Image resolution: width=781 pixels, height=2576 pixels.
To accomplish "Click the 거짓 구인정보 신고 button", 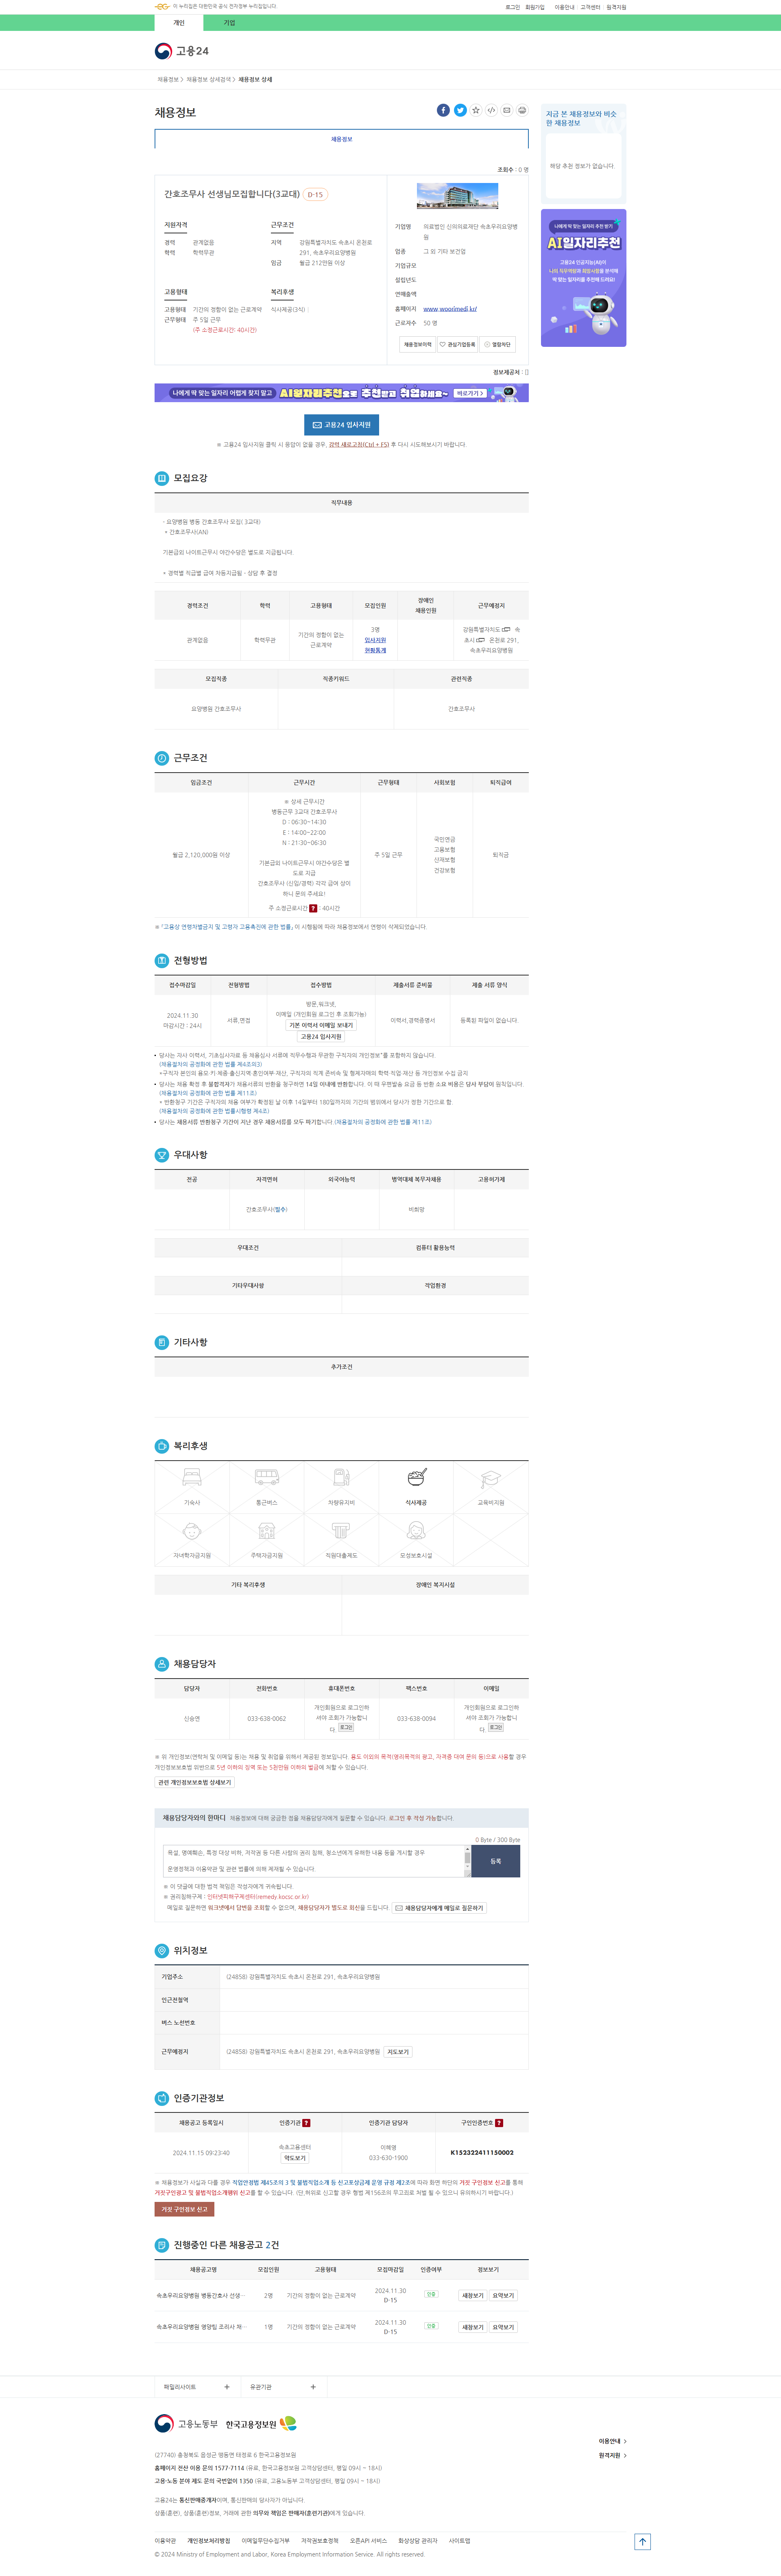I will (184, 2209).
